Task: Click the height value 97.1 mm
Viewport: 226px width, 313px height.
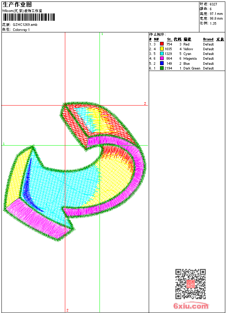Action: [x=216, y=13]
